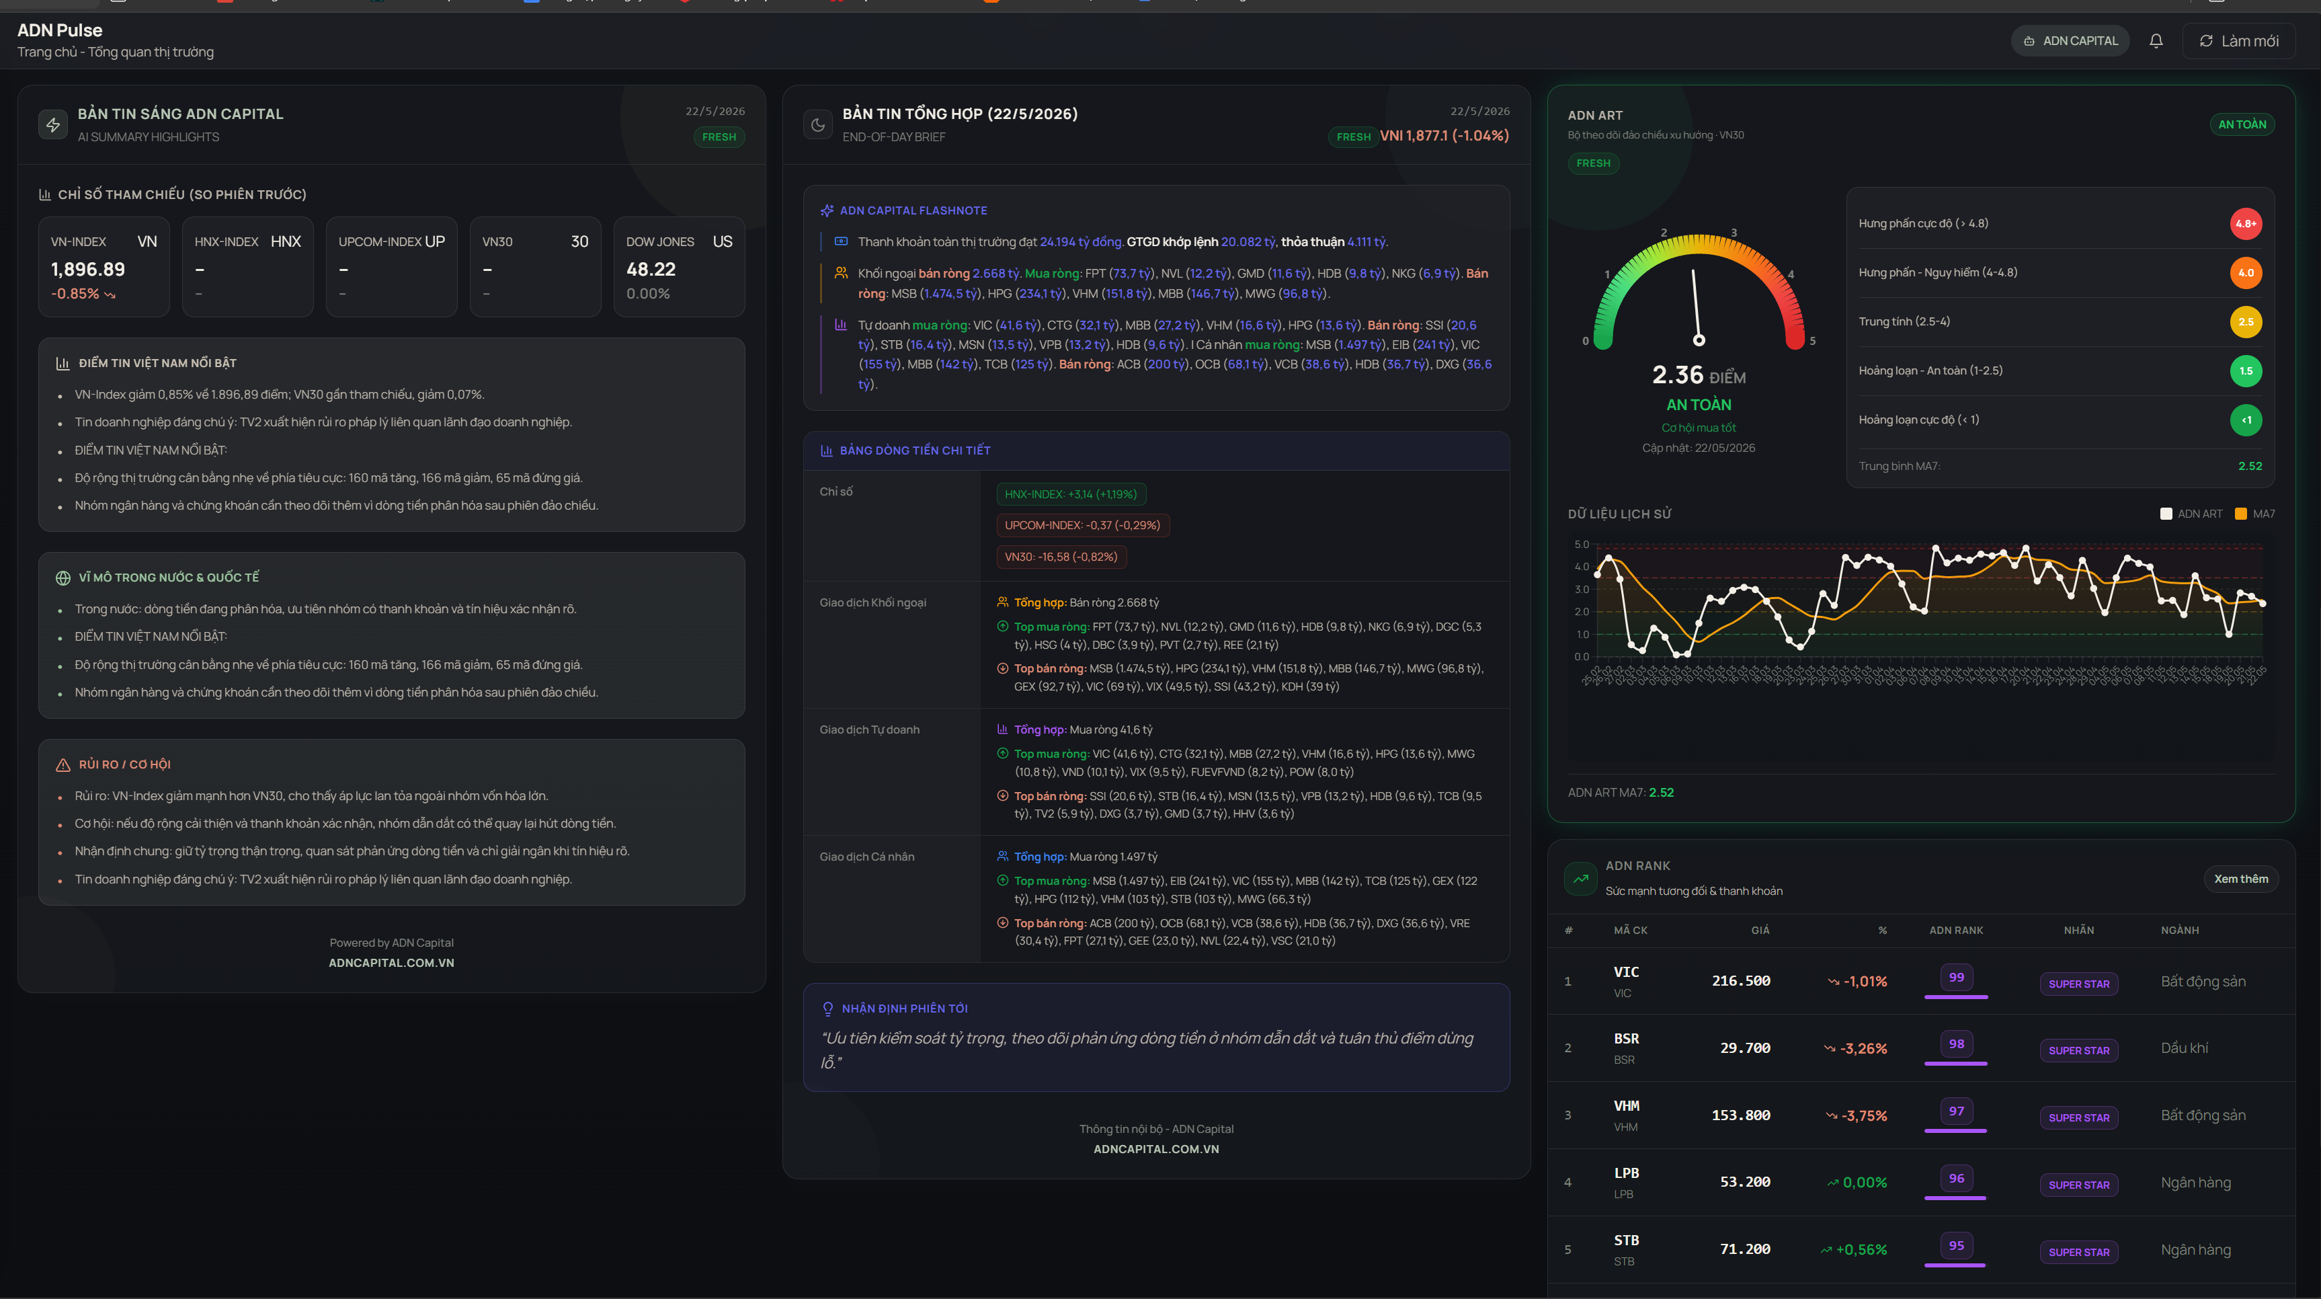This screenshot has height=1299, width=2321.
Task: Open the VIC row in ADN RANK
Action: [1921, 981]
